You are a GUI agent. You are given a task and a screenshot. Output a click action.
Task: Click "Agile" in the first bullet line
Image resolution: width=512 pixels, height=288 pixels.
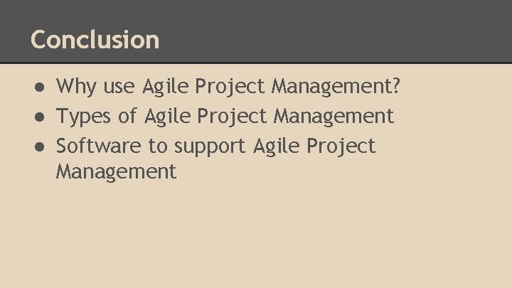[166, 87]
